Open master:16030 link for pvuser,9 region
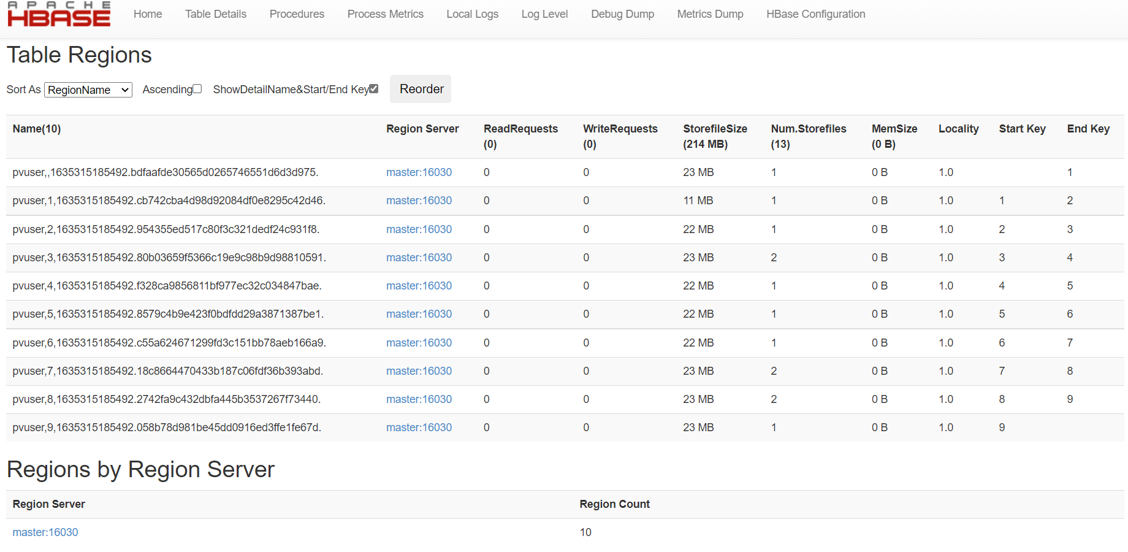The width and height of the screenshot is (1128, 552). coord(419,427)
